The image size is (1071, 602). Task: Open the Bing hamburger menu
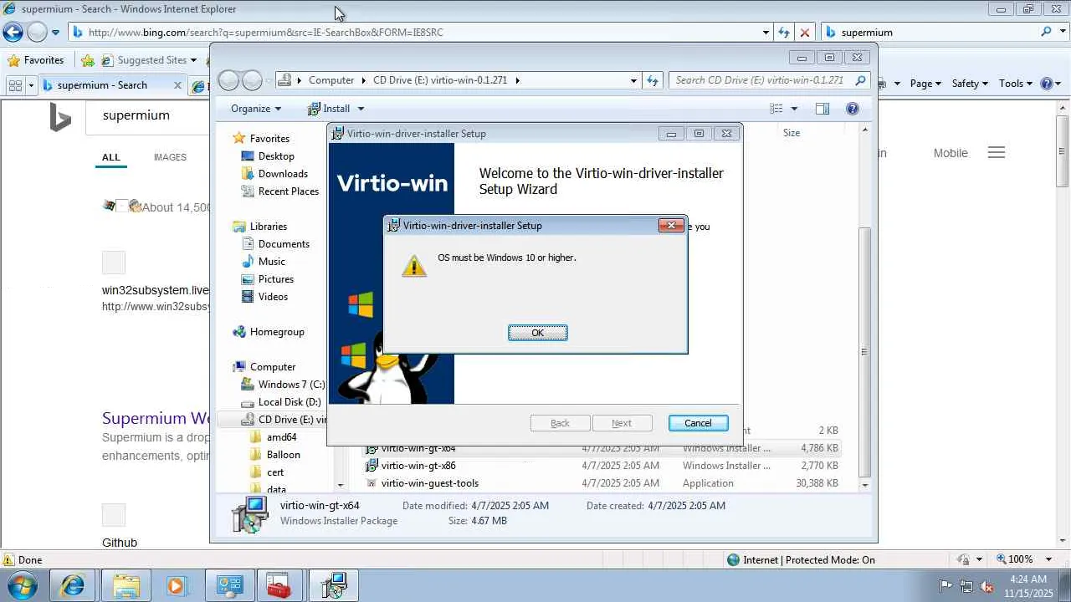(x=996, y=153)
